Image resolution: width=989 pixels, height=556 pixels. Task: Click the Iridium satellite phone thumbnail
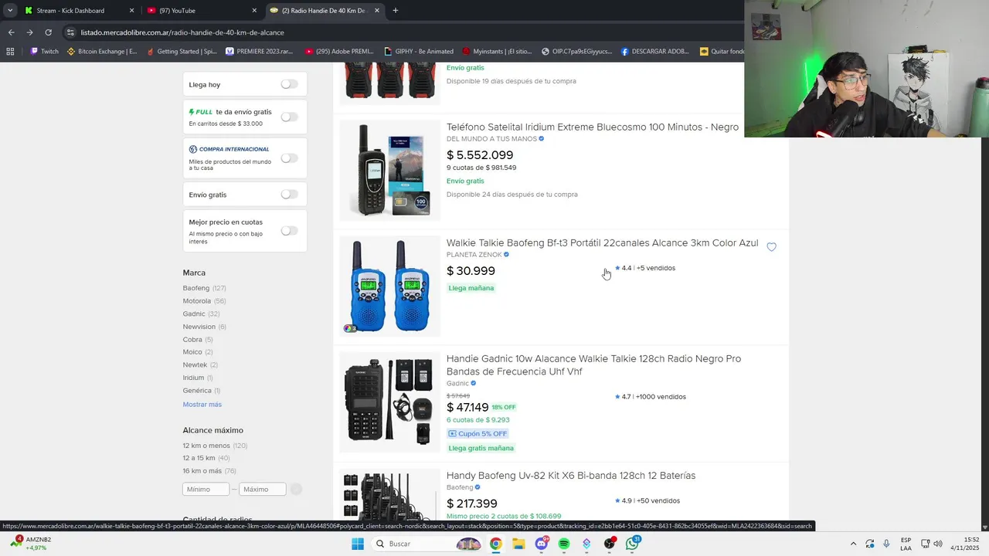click(389, 171)
